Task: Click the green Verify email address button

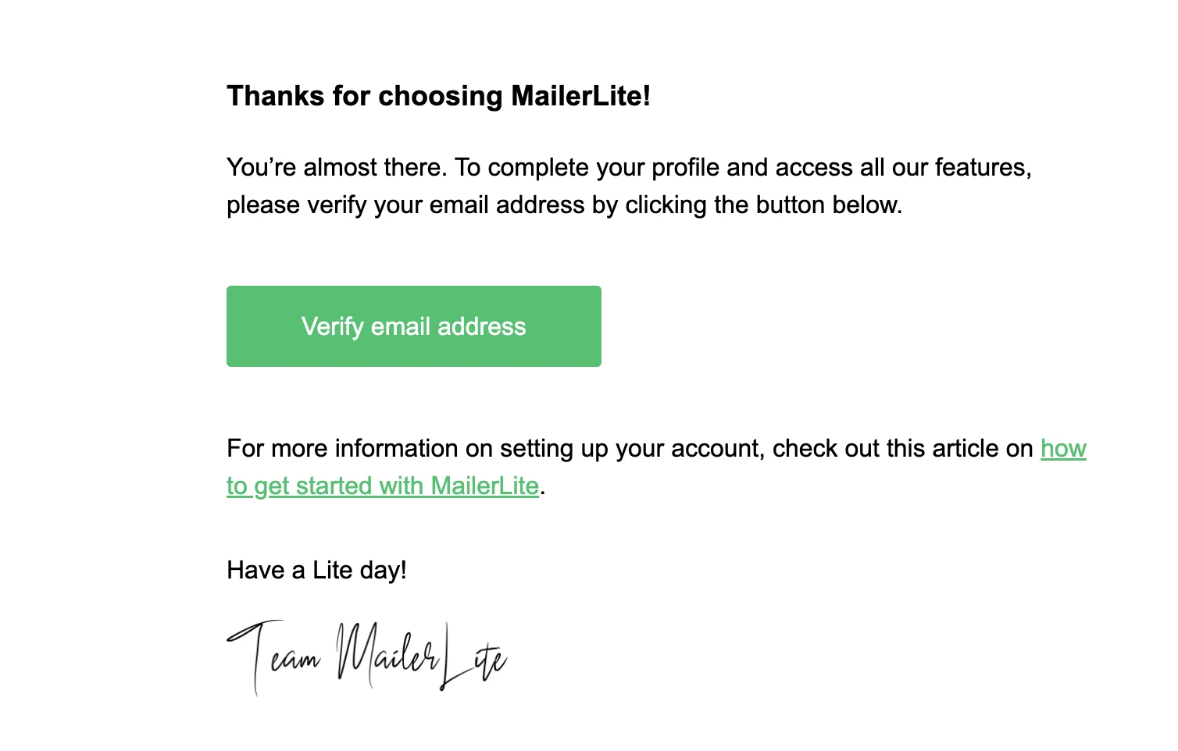Action: [x=413, y=326]
